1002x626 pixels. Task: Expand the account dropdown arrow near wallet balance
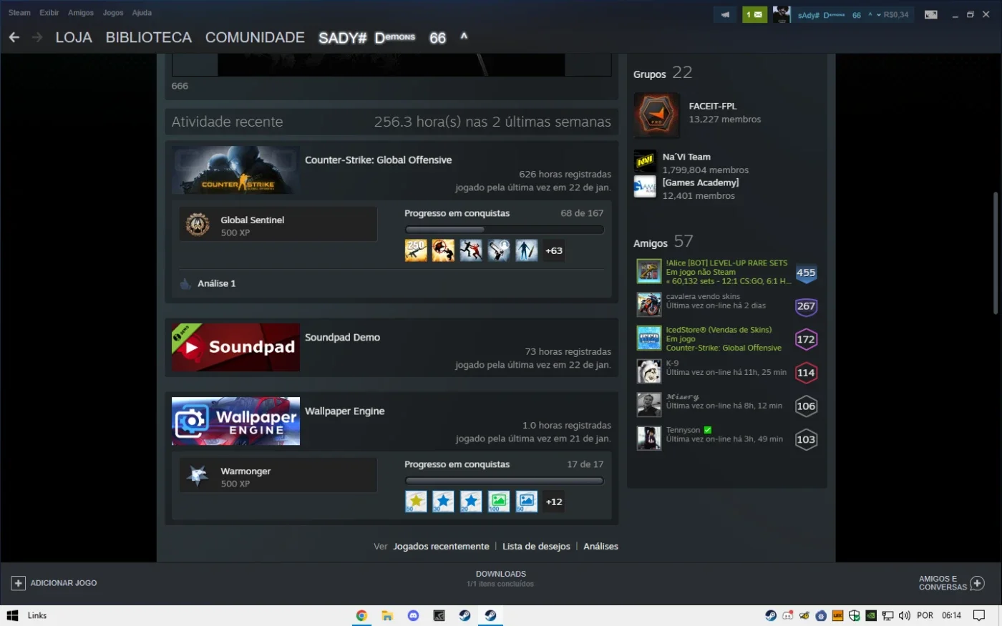(879, 14)
